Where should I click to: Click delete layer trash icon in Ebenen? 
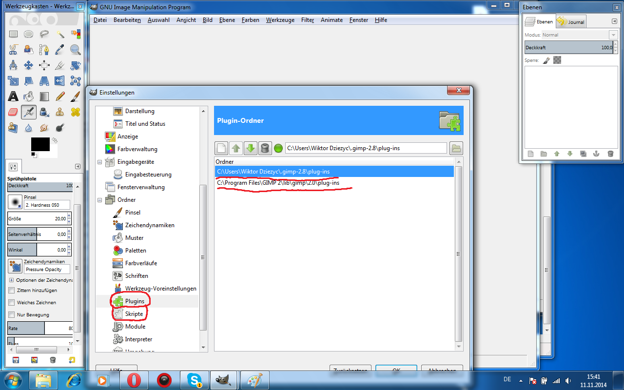coord(610,154)
